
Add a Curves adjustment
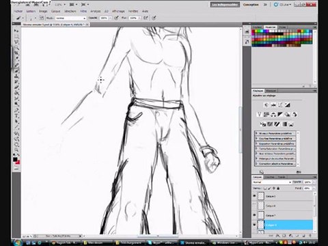280,105
